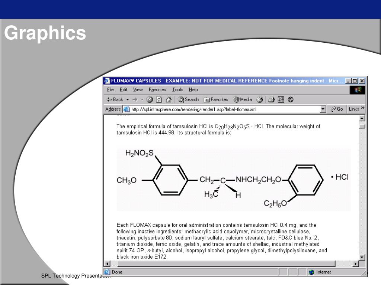
Task: Stop page loading with the Stop icon
Action: click(x=150, y=99)
